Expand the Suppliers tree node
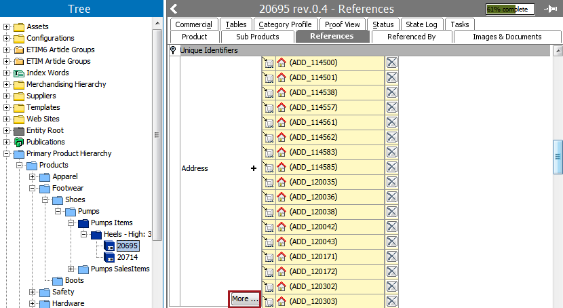 [x=7, y=96]
